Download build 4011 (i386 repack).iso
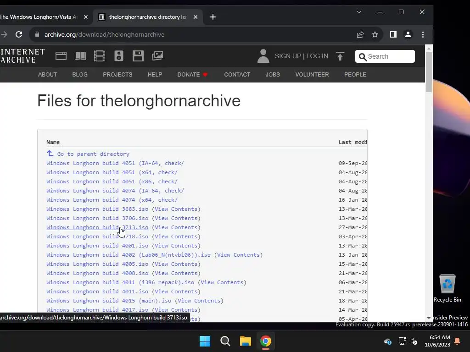 [120, 282]
